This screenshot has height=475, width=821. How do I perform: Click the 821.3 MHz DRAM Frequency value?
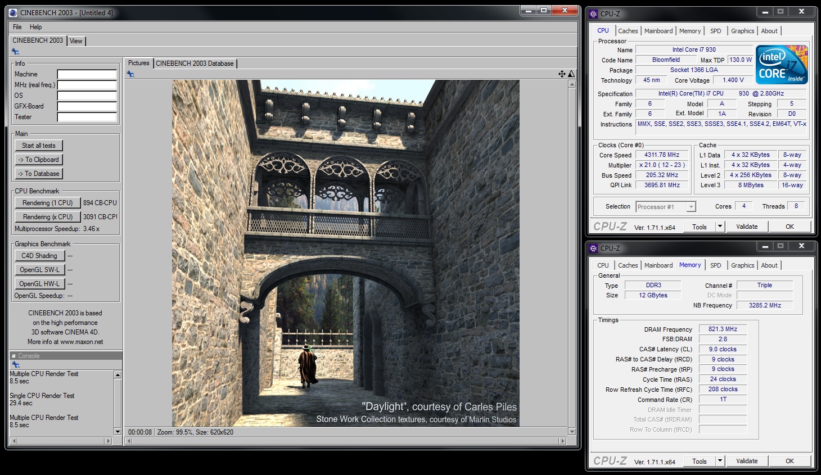[723, 329]
